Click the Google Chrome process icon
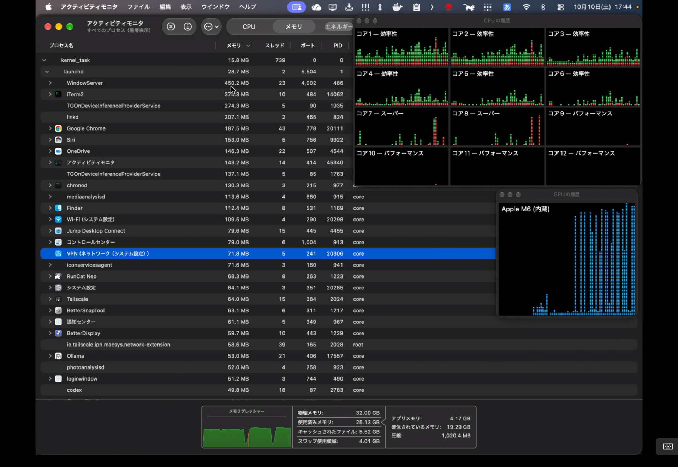This screenshot has width=678, height=467. 59,128
